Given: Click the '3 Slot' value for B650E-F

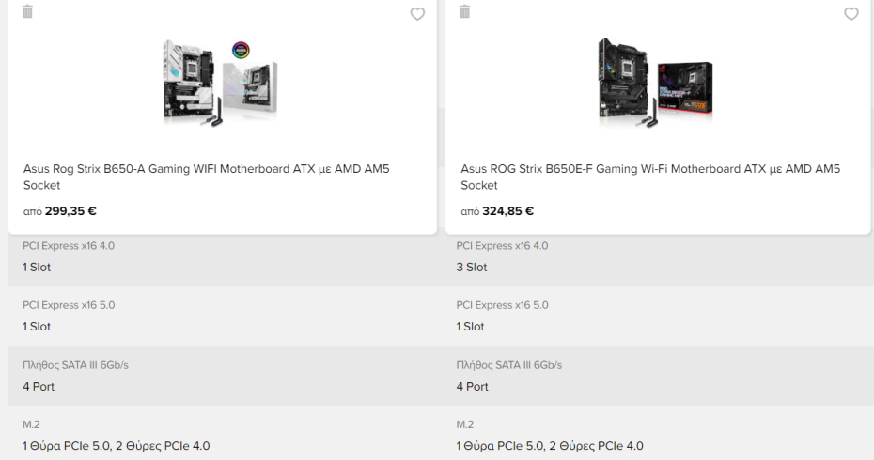Looking at the screenshot, I should click(473, 268).
